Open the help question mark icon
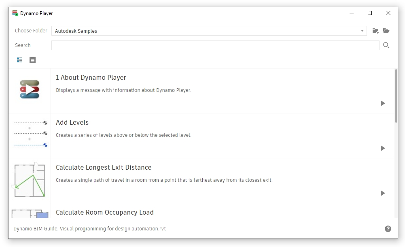This screenshot has height=247, width=405. pyautogui.click(x=388, y=229)
